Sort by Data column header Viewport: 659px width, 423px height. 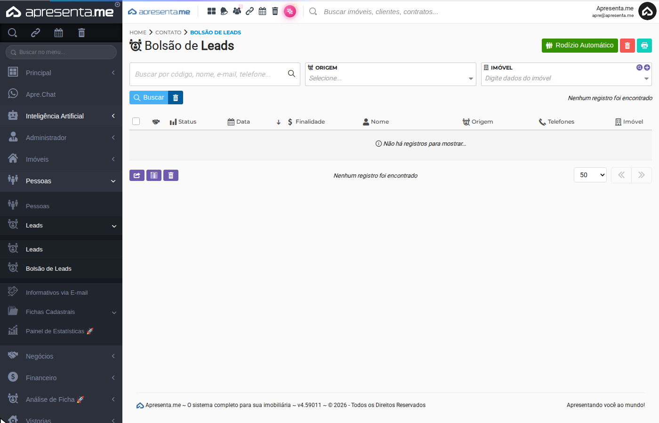239,122
